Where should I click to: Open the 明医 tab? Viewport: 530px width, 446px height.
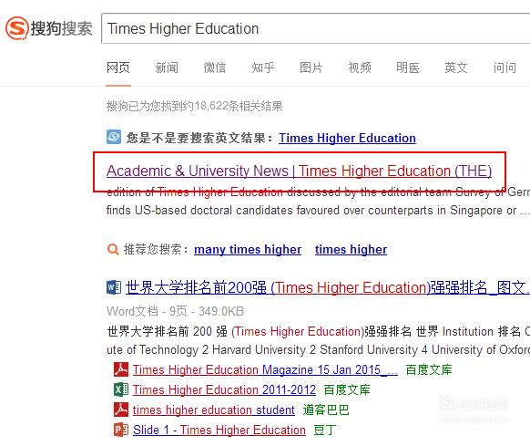tap(408, 67)
